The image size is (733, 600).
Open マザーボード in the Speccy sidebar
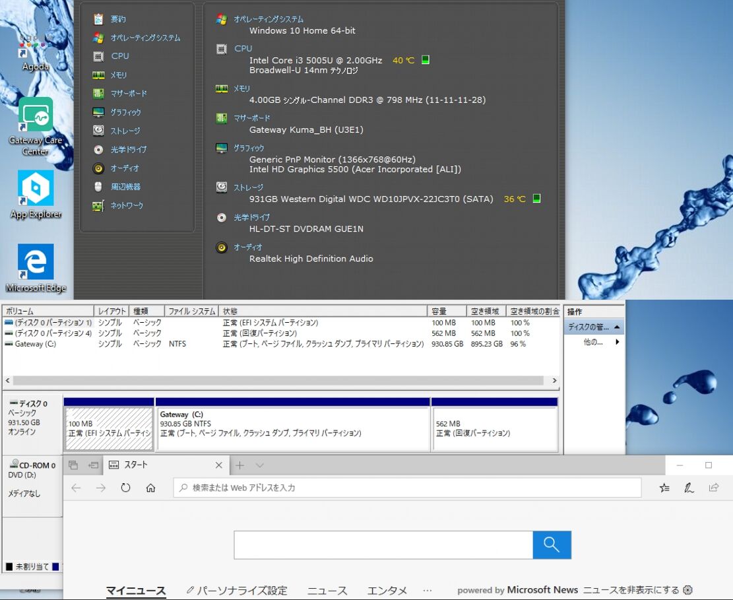[x=129, y=94]
